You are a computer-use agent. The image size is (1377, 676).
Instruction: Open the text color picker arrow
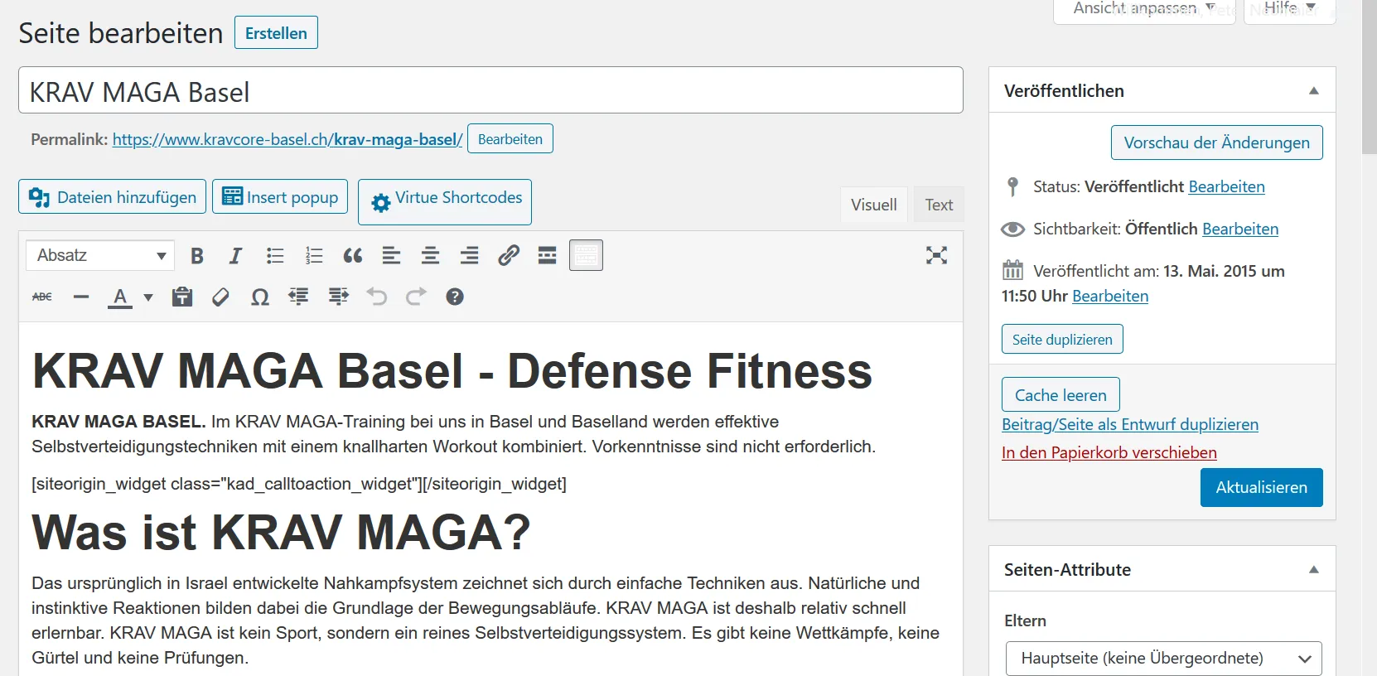148,297
